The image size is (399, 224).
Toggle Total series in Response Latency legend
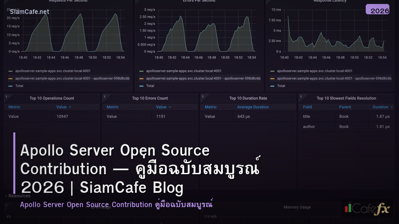(281, 86)
